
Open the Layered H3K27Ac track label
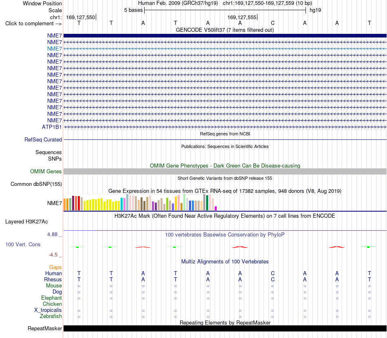[26, 222]
